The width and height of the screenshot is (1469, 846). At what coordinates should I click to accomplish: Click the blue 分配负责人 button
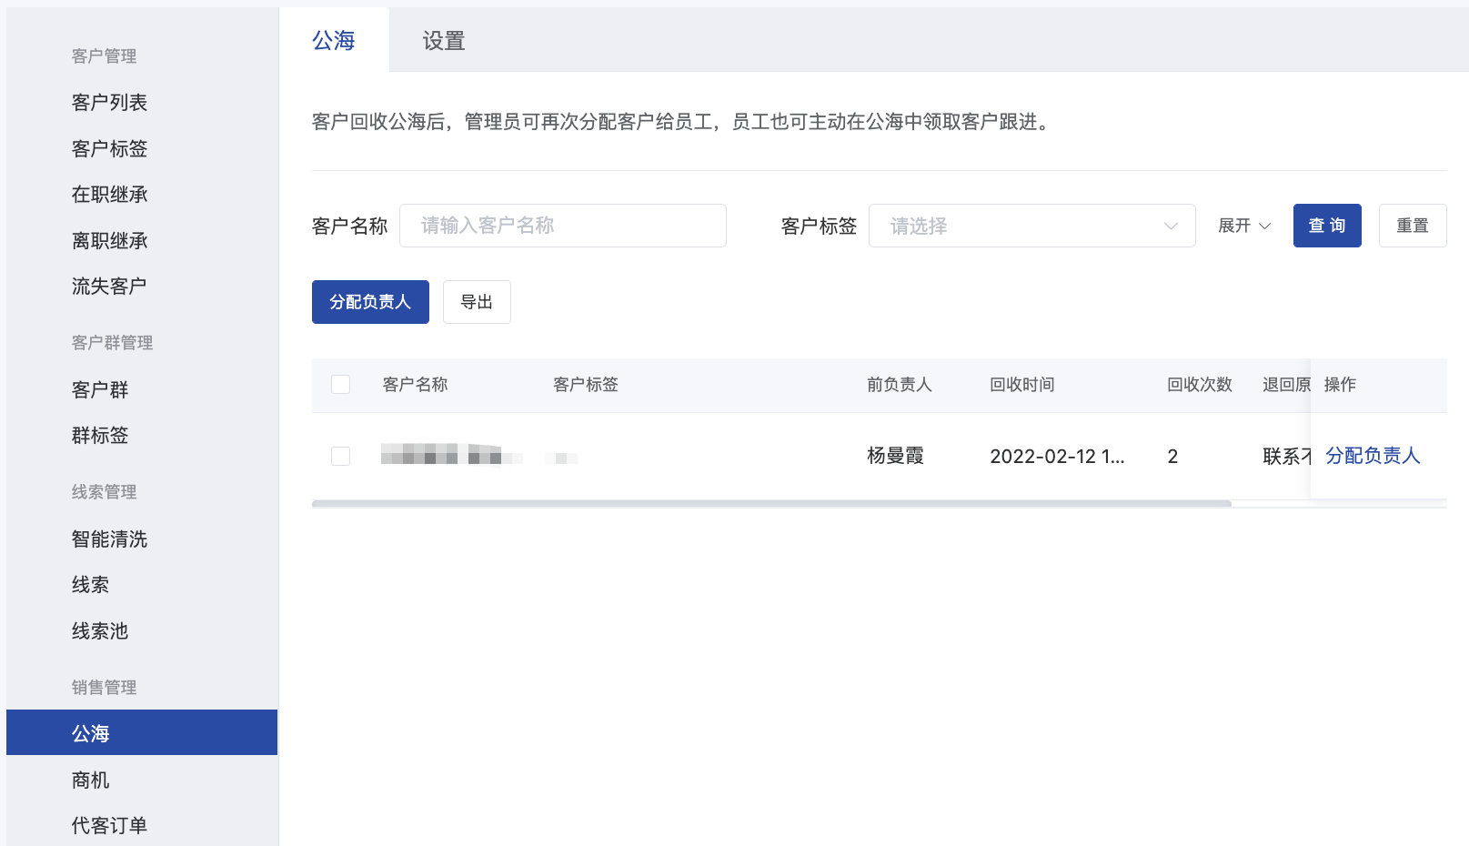[x=370, y=302]
